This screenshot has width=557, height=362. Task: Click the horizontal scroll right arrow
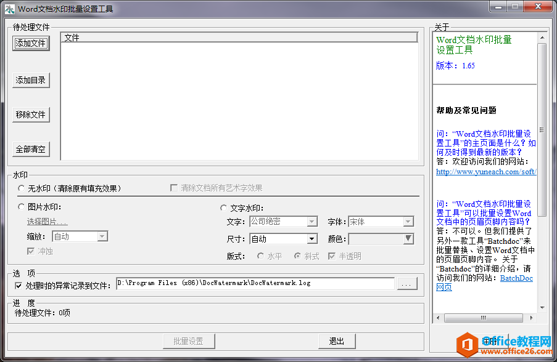pos(531,318)
